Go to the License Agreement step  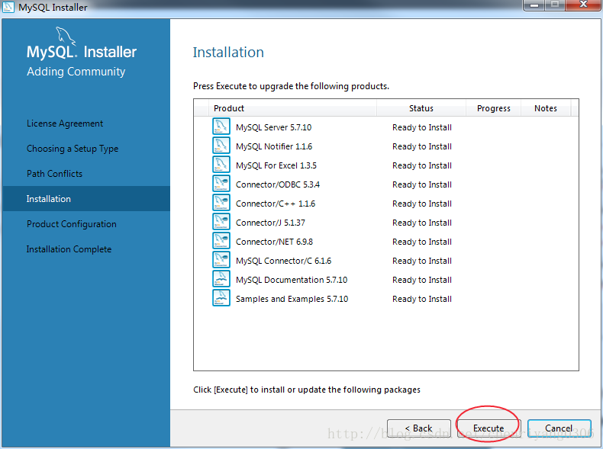tap(65, 123)
